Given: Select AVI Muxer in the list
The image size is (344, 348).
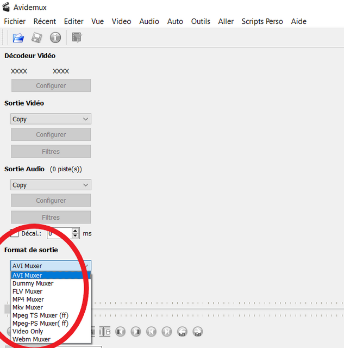Looking at the screenshot, I should (51, 276).
